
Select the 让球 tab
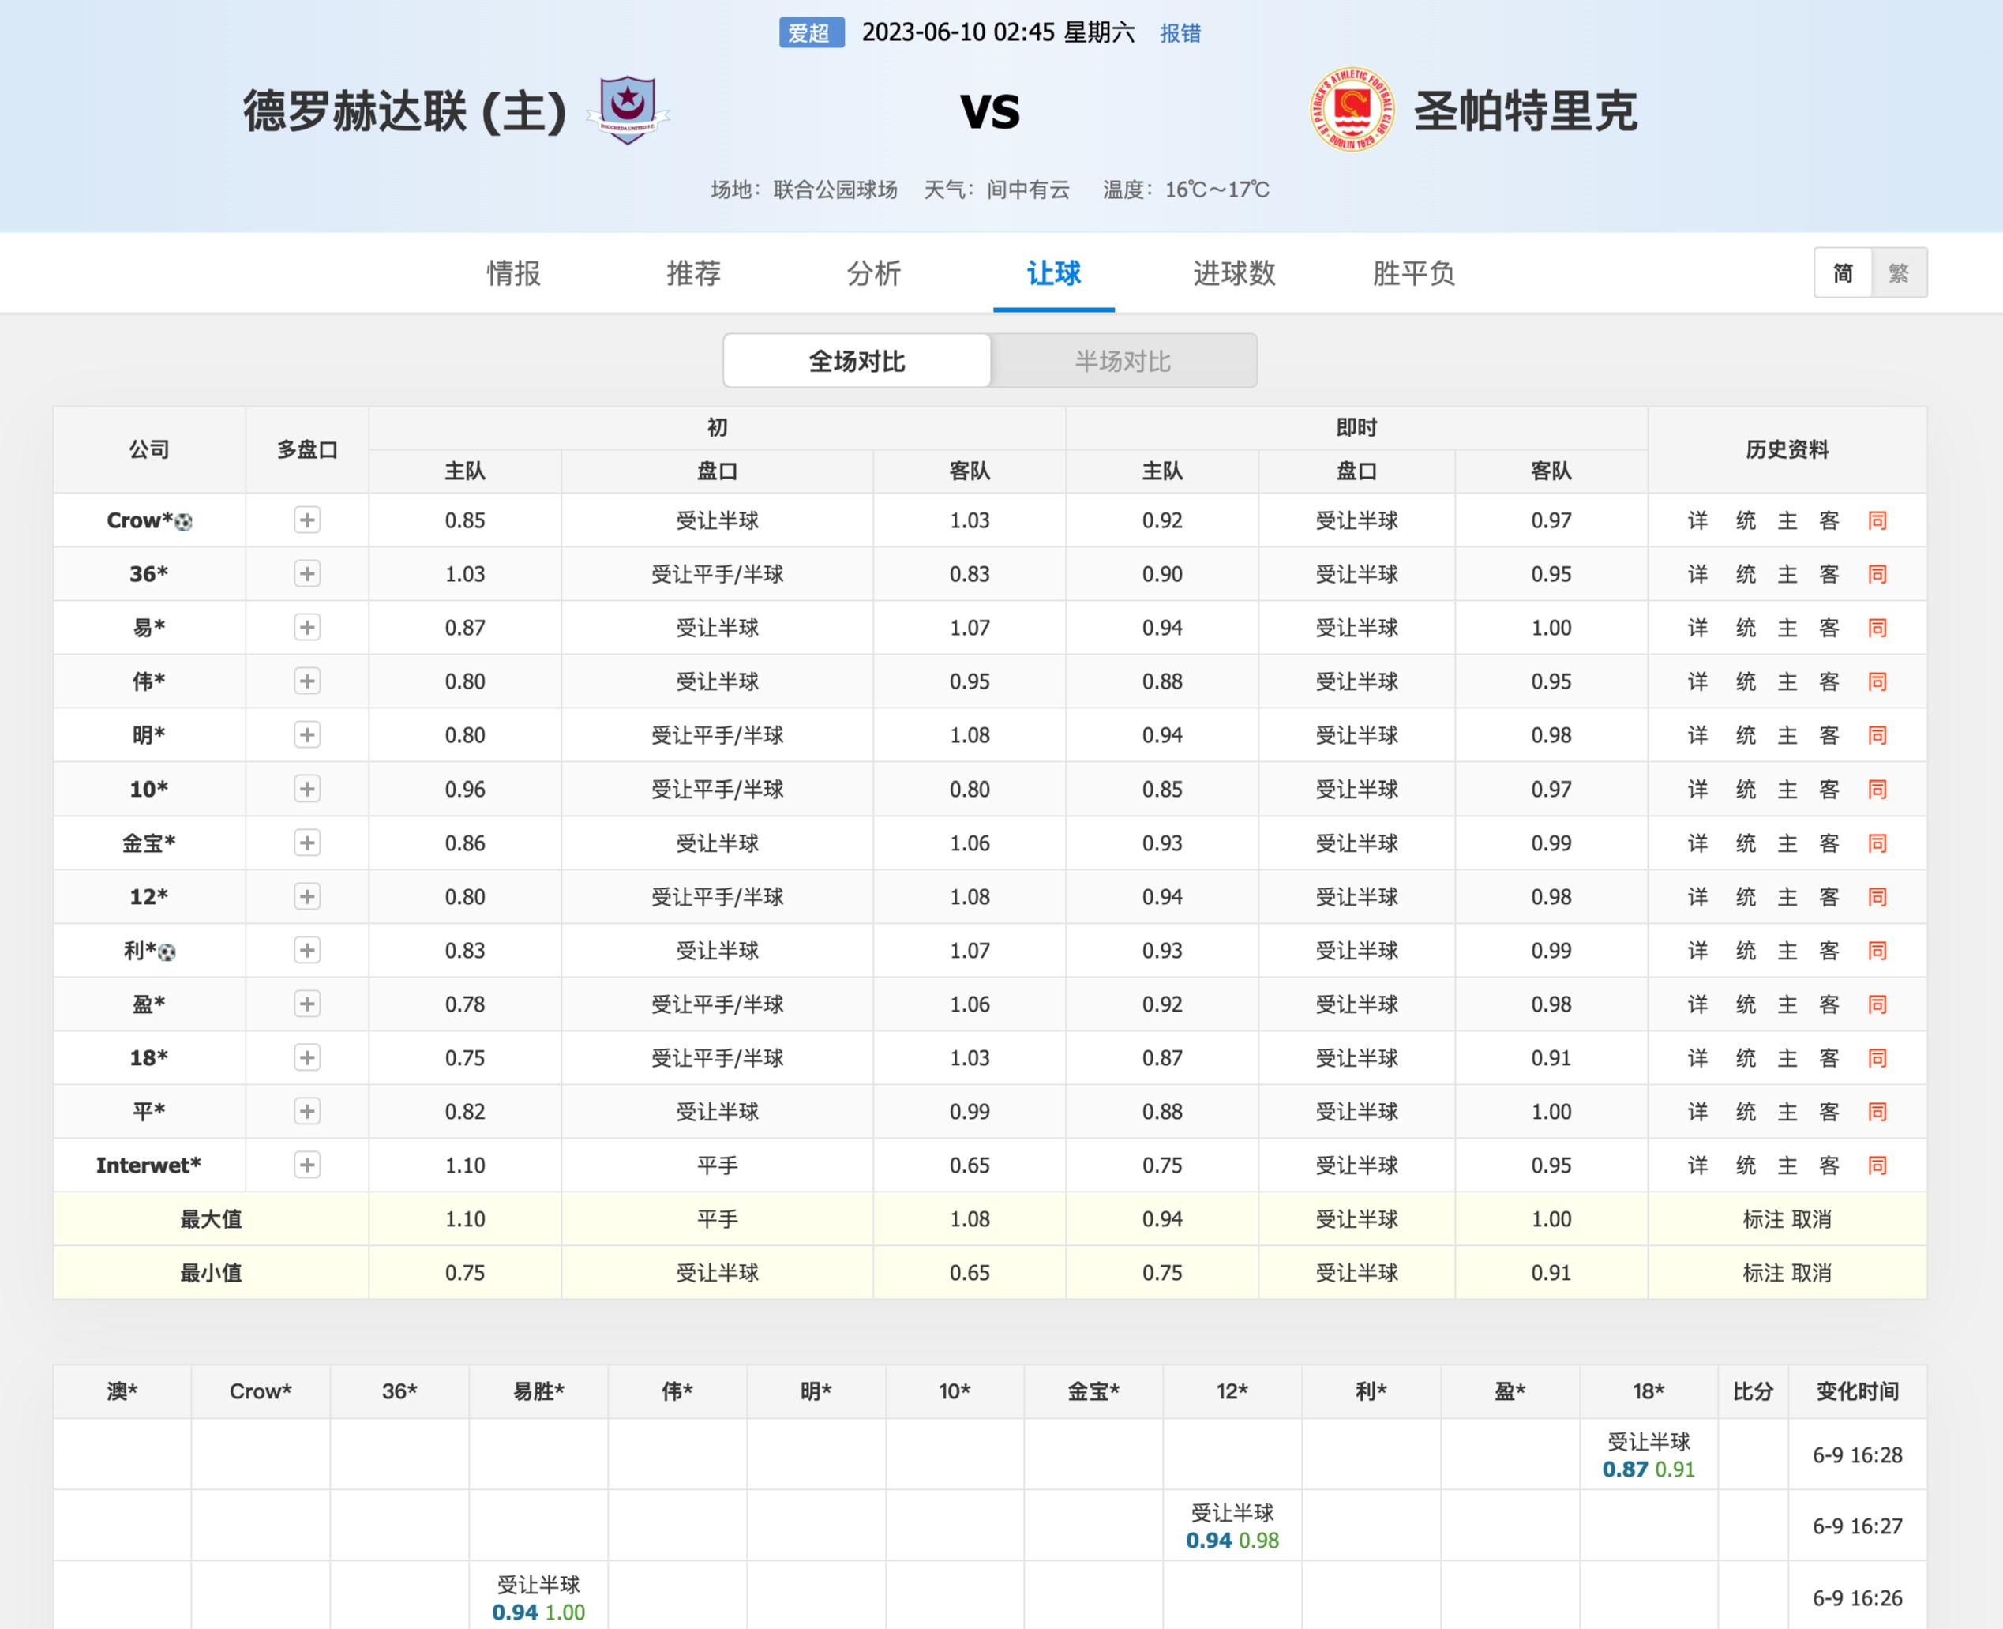pyautogui.click(x=1053, y=273)
